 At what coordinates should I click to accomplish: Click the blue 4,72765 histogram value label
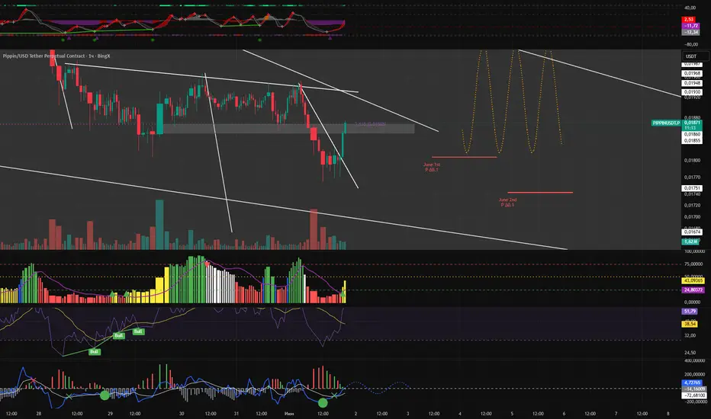(x=693, y=382)
